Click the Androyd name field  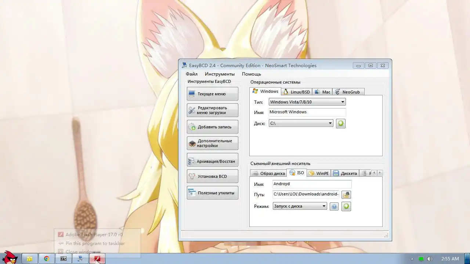[x=312, y=184]
